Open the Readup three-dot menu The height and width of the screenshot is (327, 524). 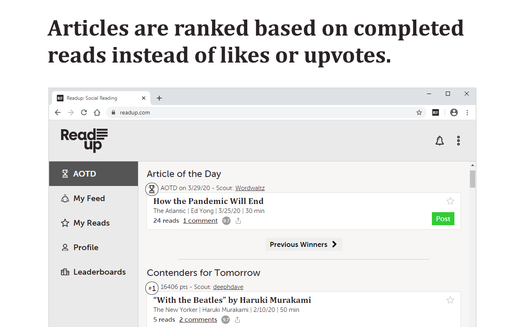pyautogui.click(x=458, y=141)
